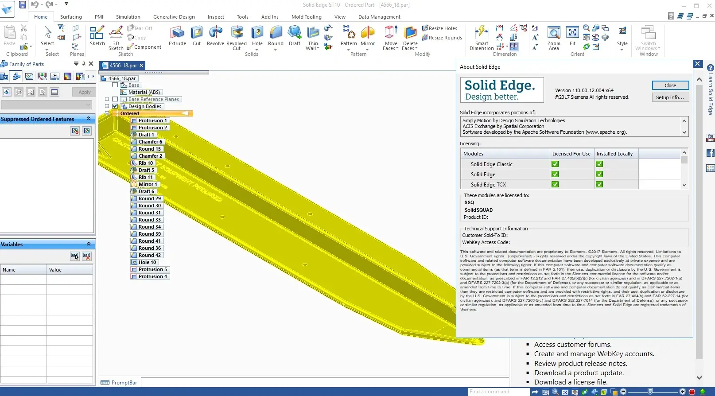
Task: Toggle Solid Edge Classic Installed Locally checkbox
Action: 599,164
